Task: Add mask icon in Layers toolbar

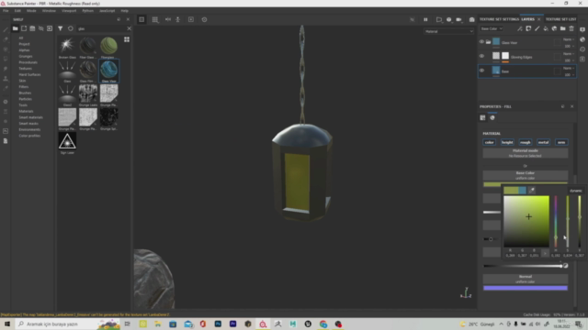Action: (528, 28)
